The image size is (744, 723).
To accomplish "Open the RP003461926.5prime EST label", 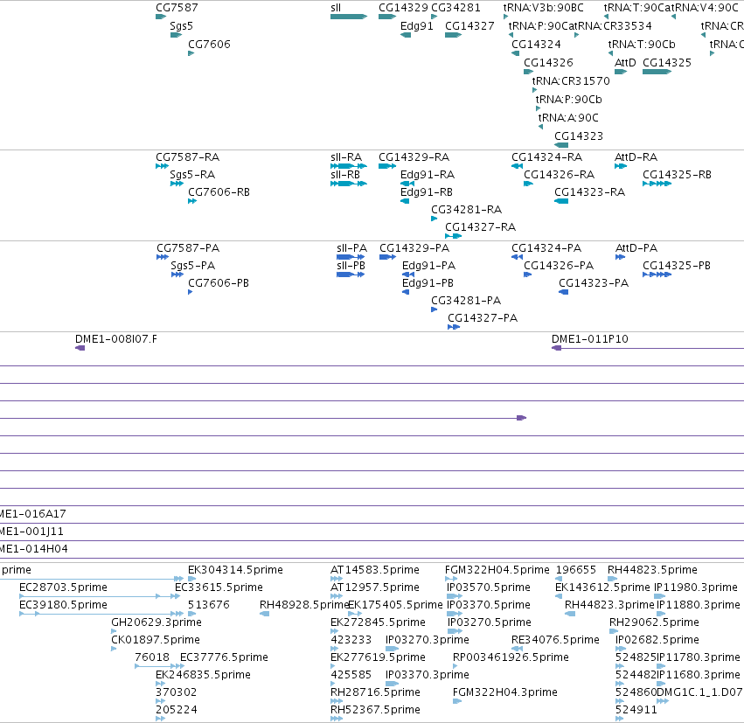I will (x=511, y=657).
